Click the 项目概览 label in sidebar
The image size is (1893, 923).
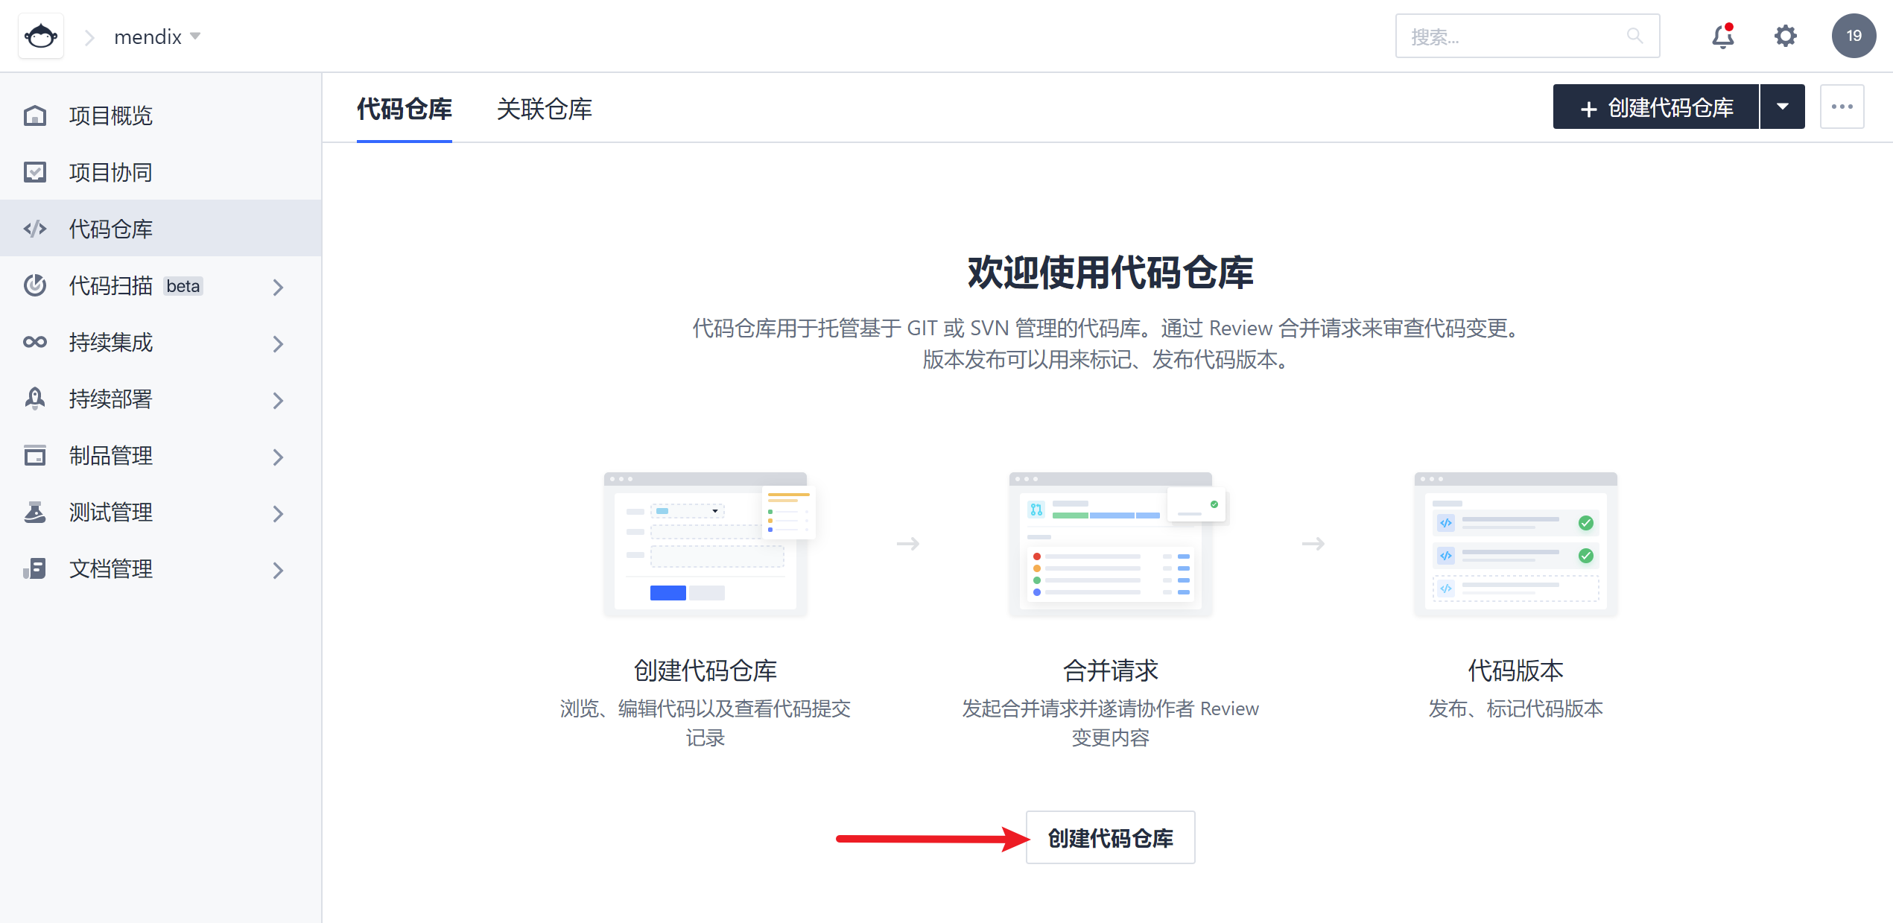[x=111, y=115]
